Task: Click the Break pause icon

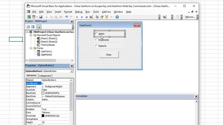Action: [82, 17]
